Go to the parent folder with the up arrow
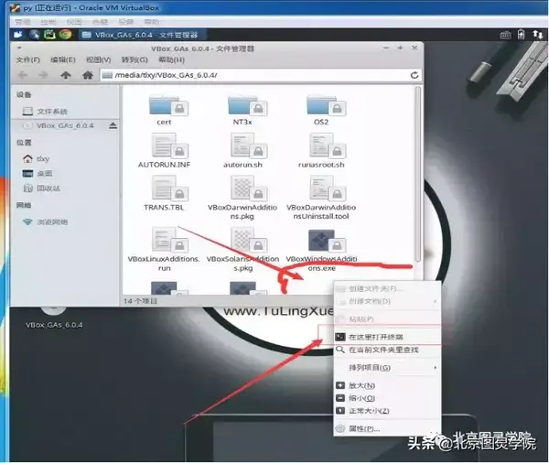 click(x=66, y=75)
